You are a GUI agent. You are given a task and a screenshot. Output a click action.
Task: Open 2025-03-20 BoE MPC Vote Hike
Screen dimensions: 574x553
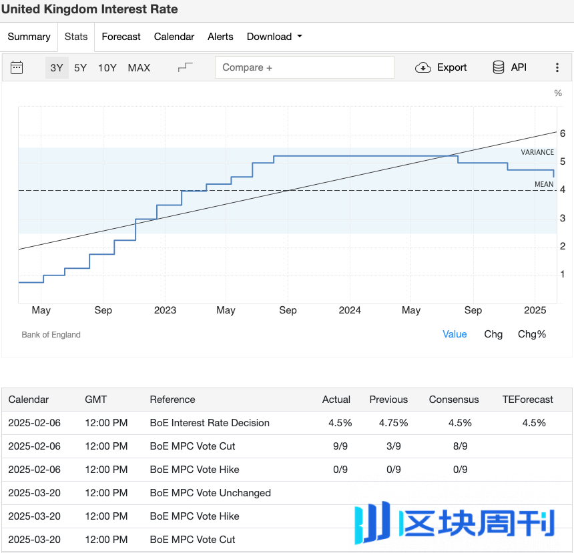(x=287, y=516)
